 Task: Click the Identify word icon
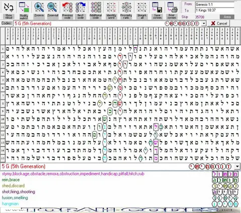tap(111, 7)
